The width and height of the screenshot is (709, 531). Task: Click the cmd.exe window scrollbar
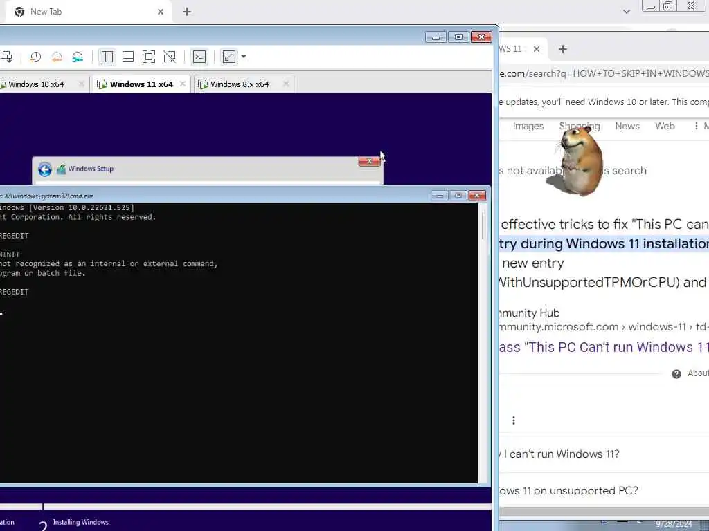tap(483, 226)
